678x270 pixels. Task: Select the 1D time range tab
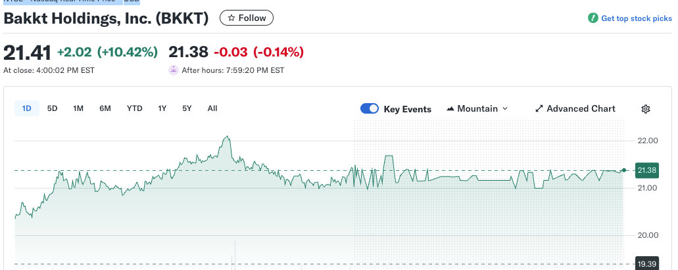tap(27, 108)
